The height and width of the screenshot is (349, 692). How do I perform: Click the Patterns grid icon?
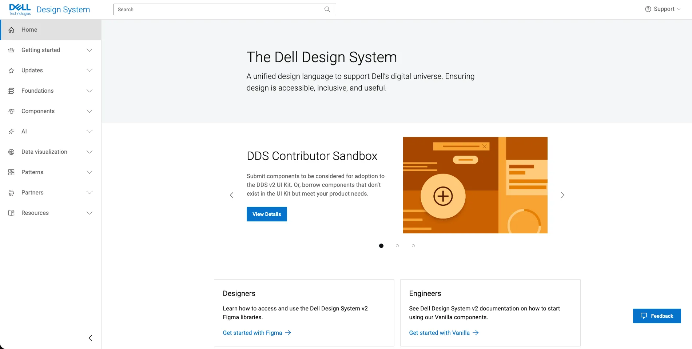[x=11, y=172]
